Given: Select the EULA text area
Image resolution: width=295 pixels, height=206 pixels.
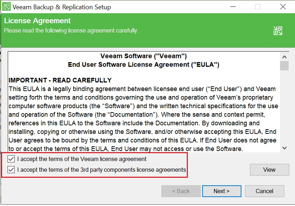Looking at the screenshot, I should (x=143, y=107).
